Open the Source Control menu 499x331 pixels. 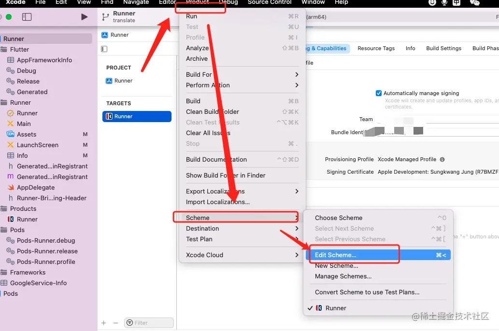tap(269, 2)
